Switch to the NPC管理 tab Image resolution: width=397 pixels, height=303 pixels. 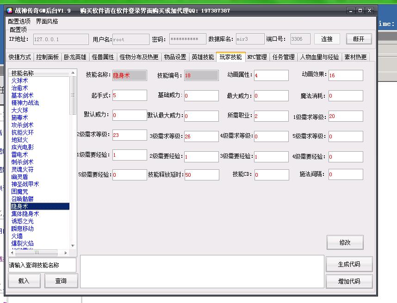coord(257,57)
